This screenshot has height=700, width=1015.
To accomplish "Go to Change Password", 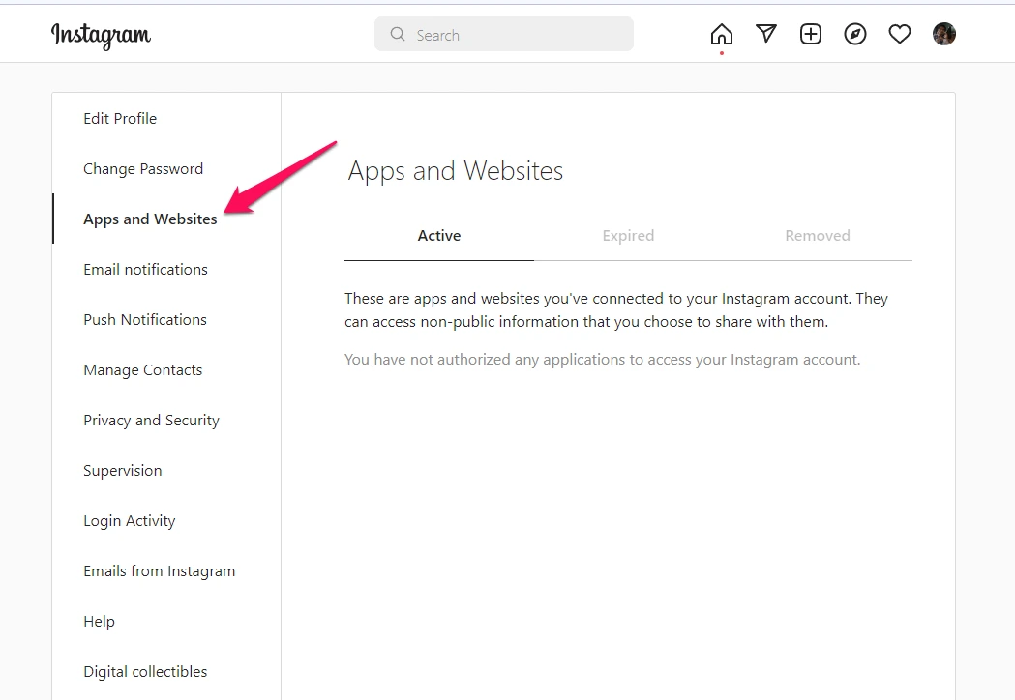I will (143, 169).
